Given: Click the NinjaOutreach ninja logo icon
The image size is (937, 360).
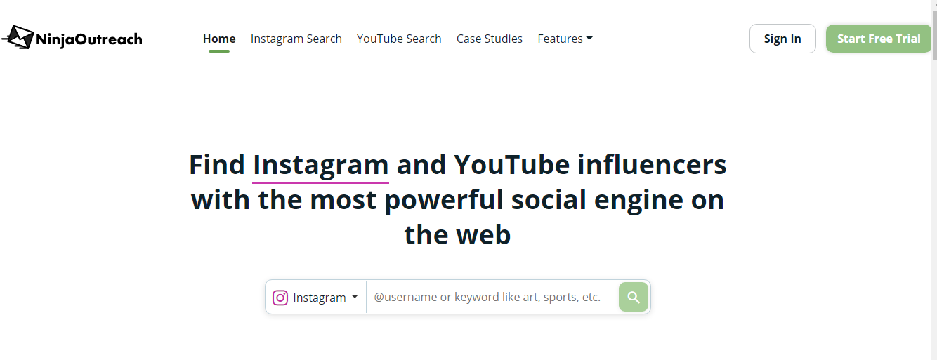Looking at the screenshot, I should (x=18, y=38).
